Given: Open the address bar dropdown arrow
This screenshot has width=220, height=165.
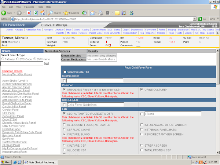Looking at the screenshot, I should tap(194, 19).
